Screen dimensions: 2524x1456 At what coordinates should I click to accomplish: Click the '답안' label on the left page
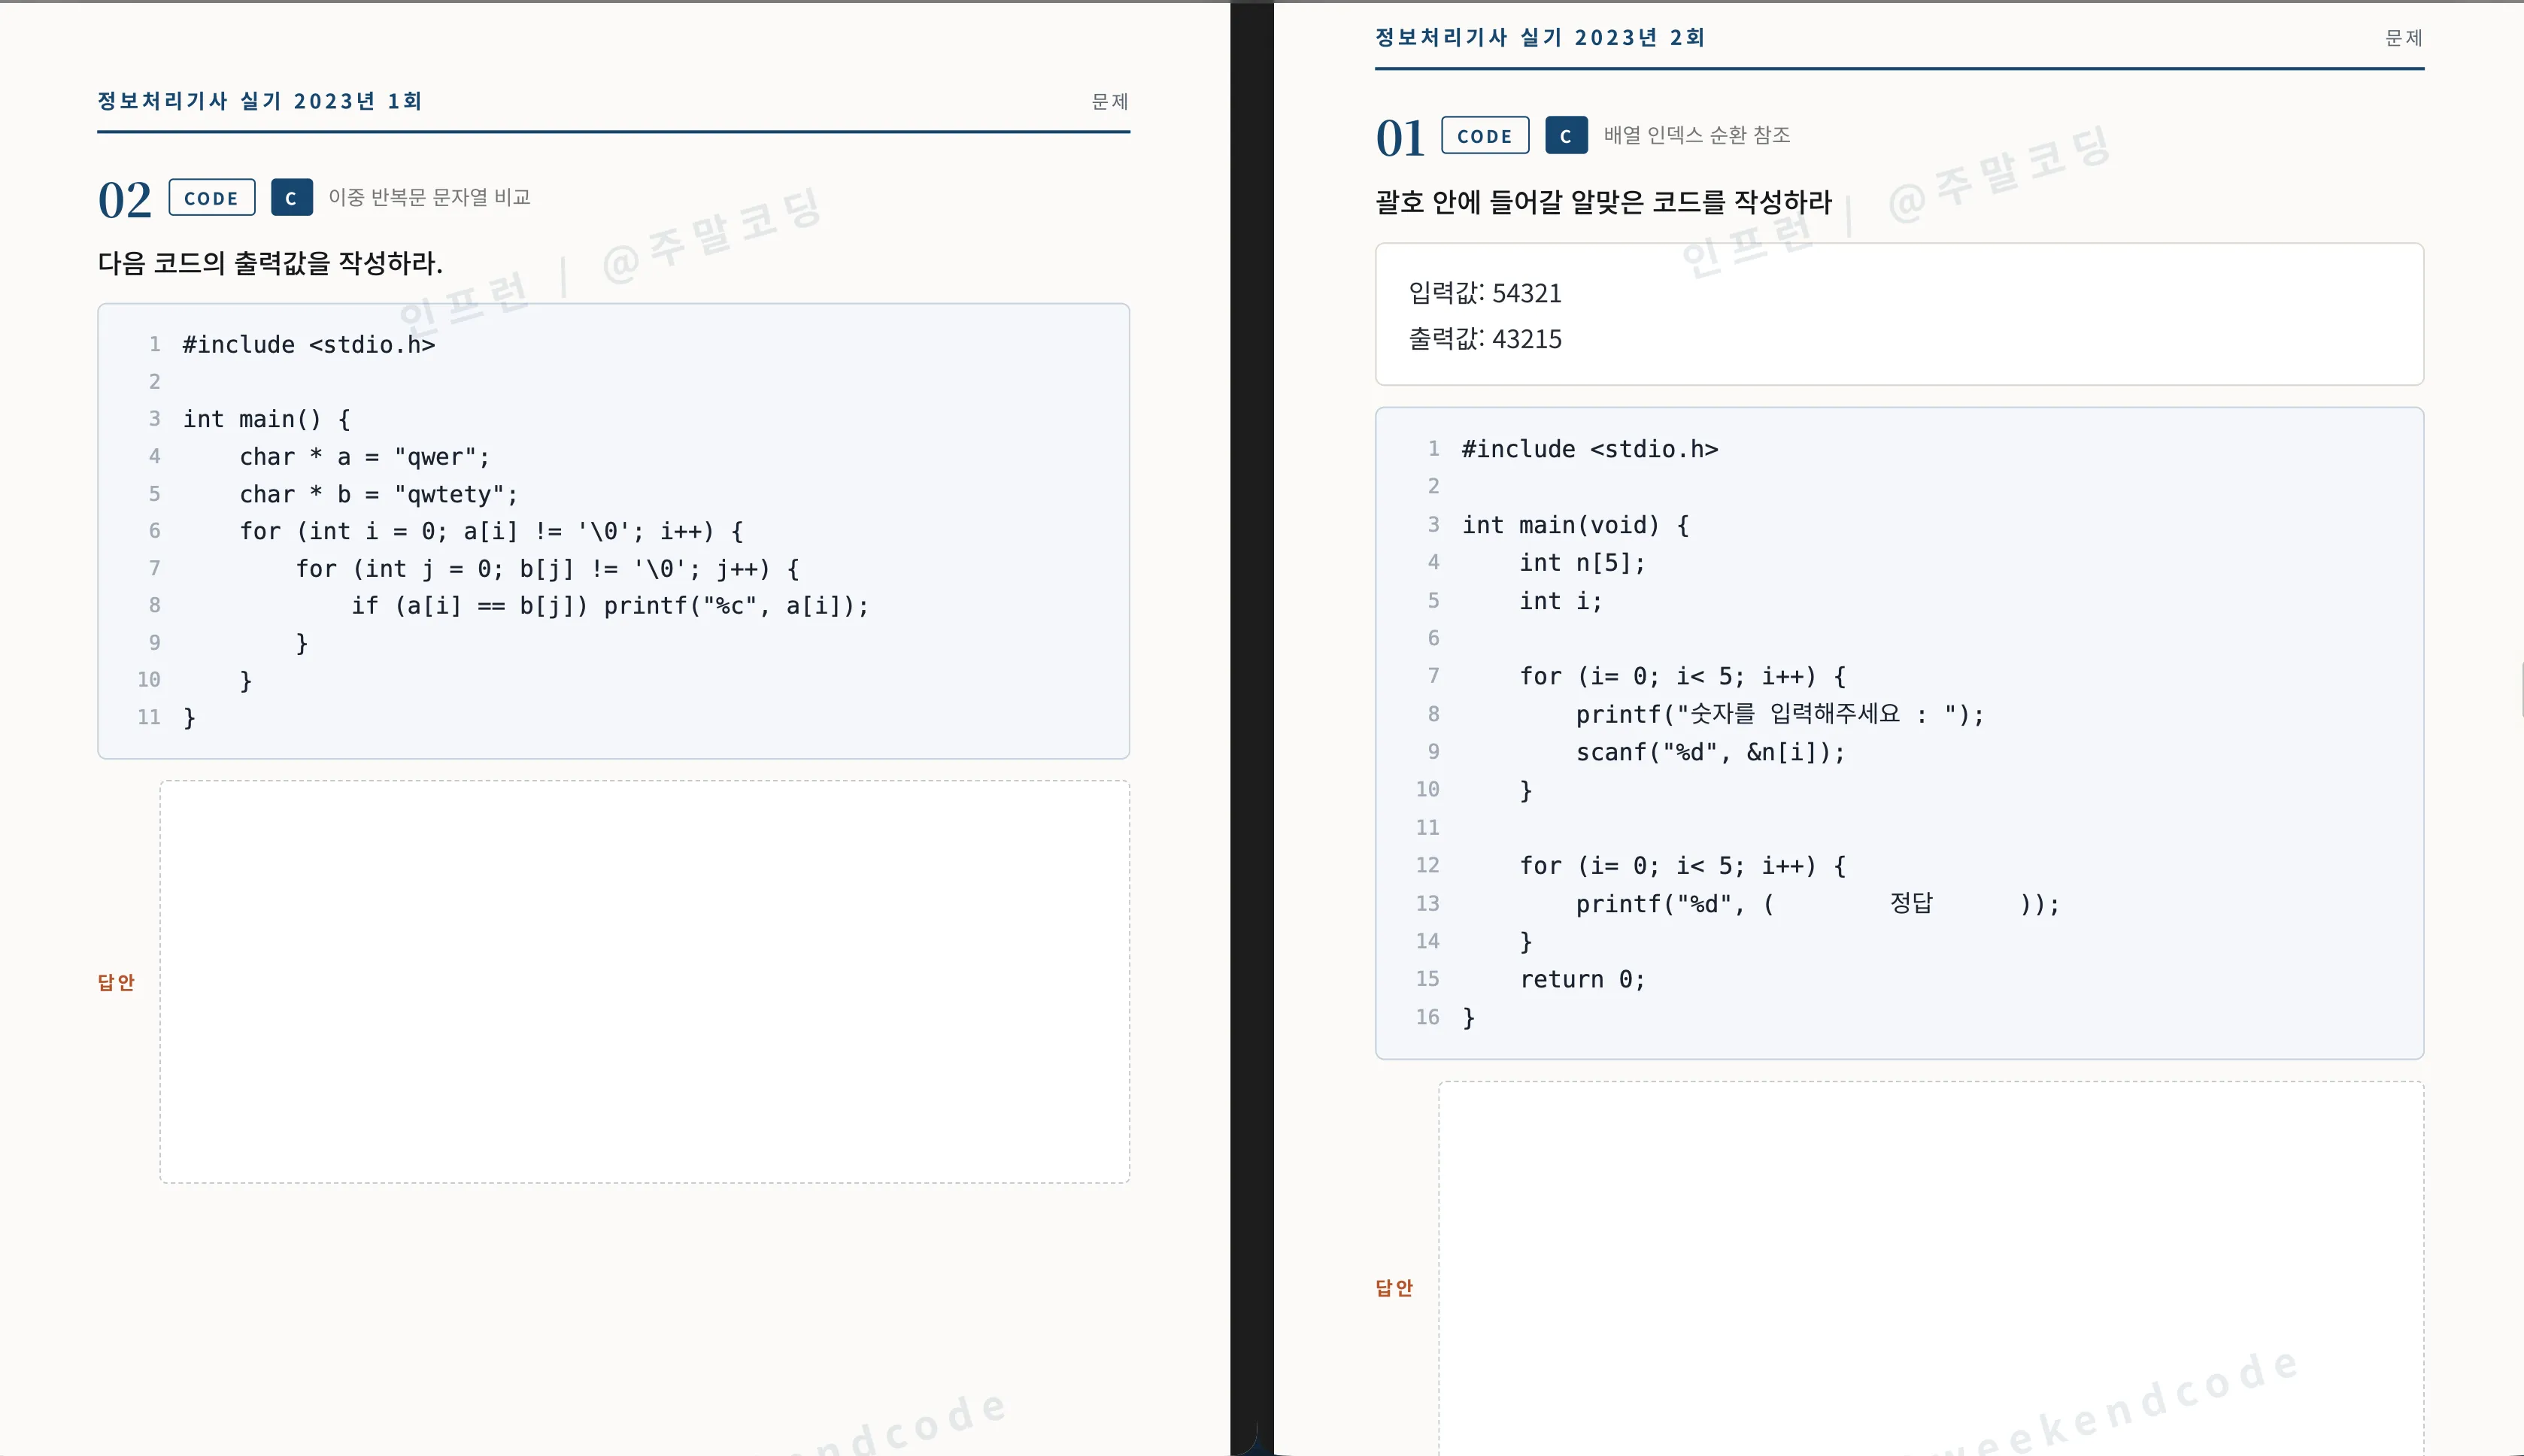(x=116, y=982)
